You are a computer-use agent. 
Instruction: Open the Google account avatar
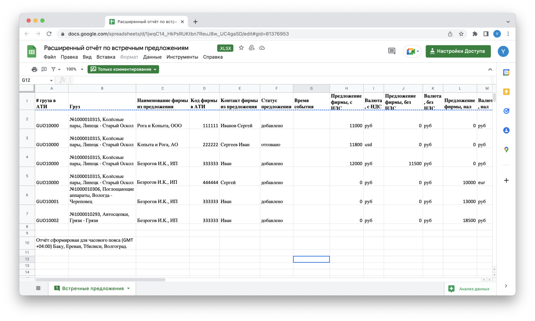click(x=503, y=51)
